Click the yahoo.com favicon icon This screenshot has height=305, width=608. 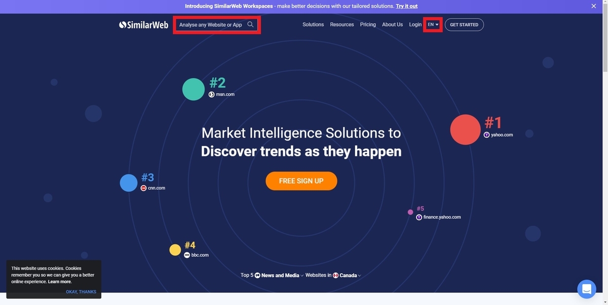point(486,135)
